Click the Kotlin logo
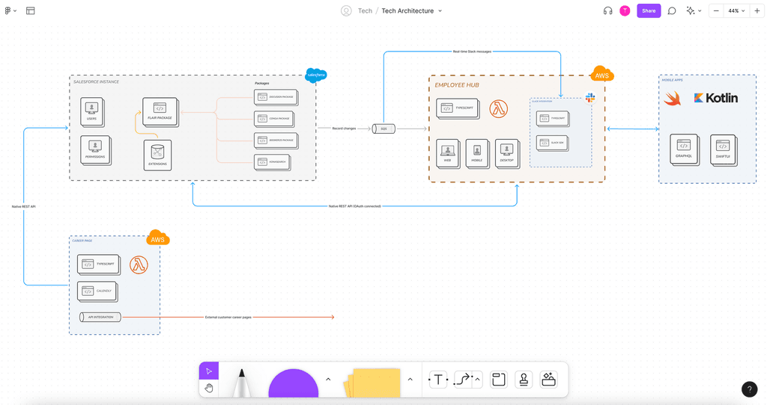Viewport: 767px width, 405px height. 715,98
